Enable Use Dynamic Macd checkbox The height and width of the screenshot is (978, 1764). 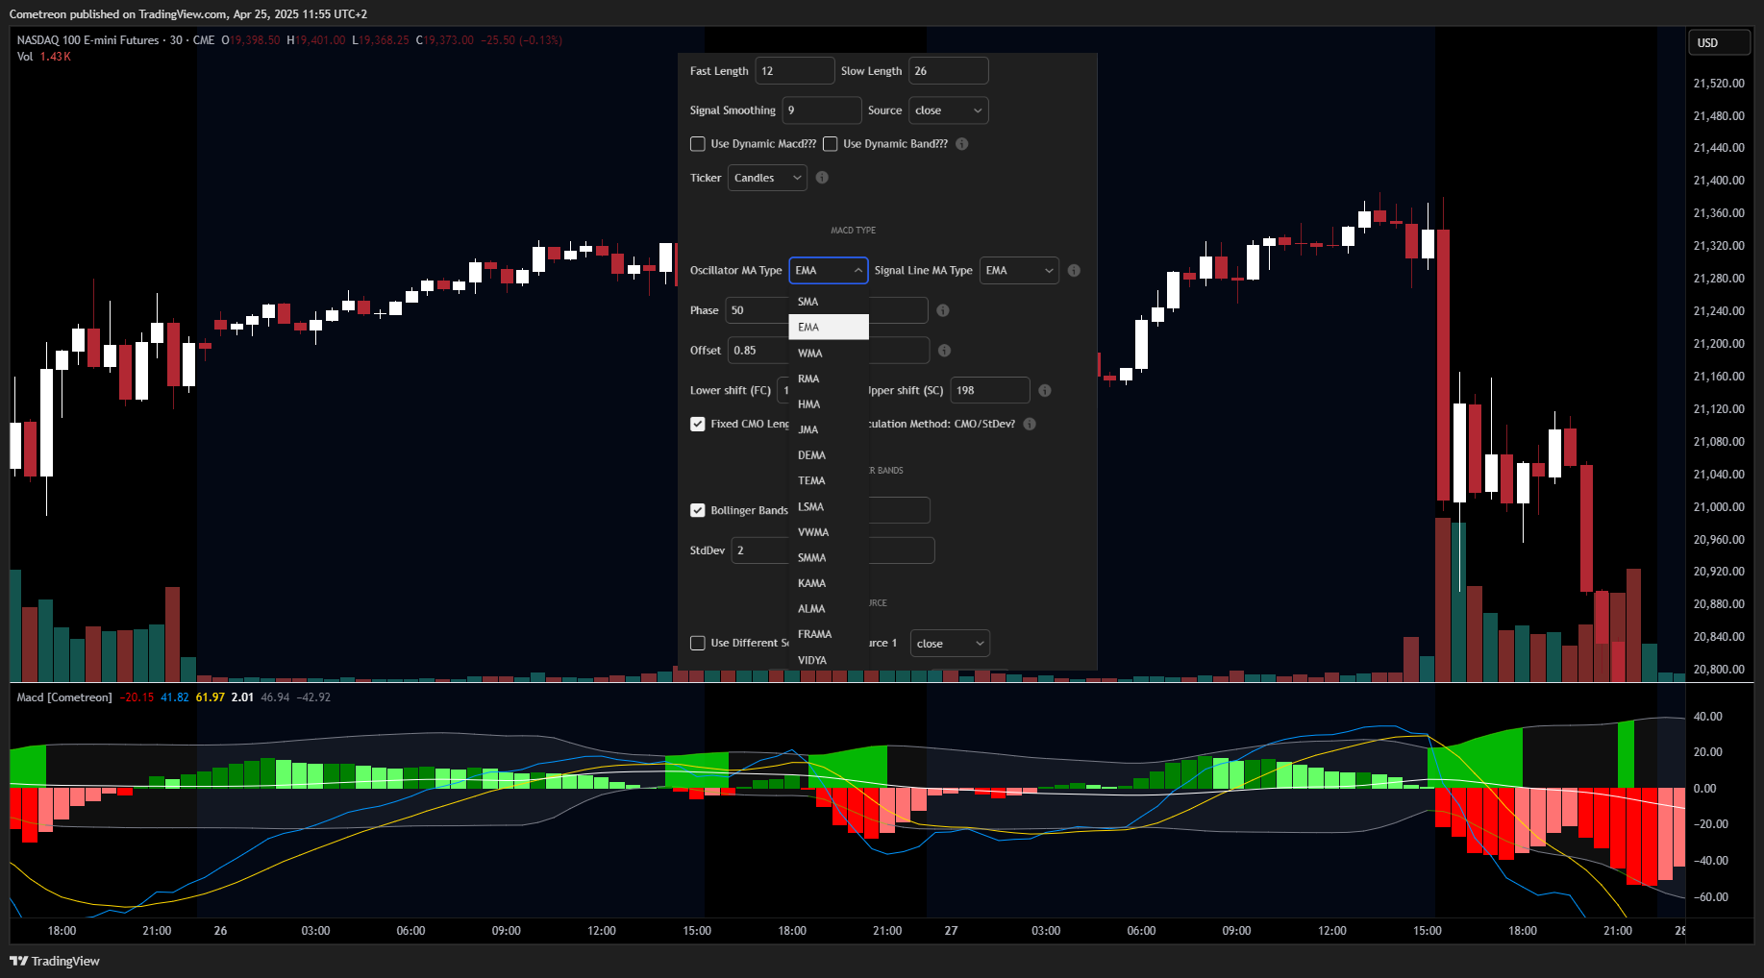(698, 144)
